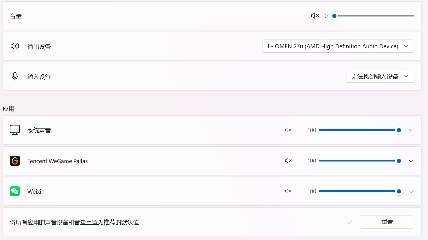Click the 系统声音 volume value 100
Screen dimensions: 428x240
pyautogui.click(x=312, y=130)
